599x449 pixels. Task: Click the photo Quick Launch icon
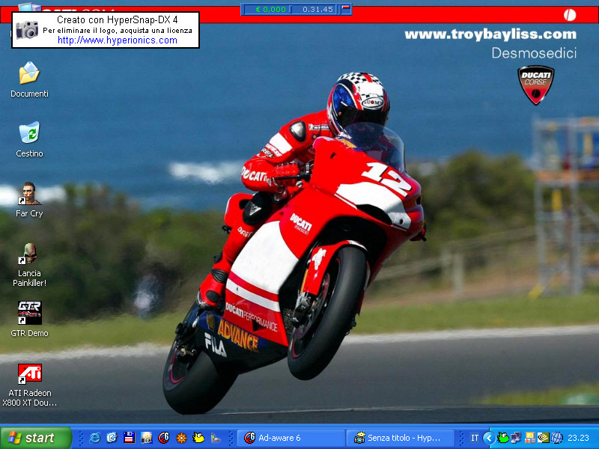146,438
